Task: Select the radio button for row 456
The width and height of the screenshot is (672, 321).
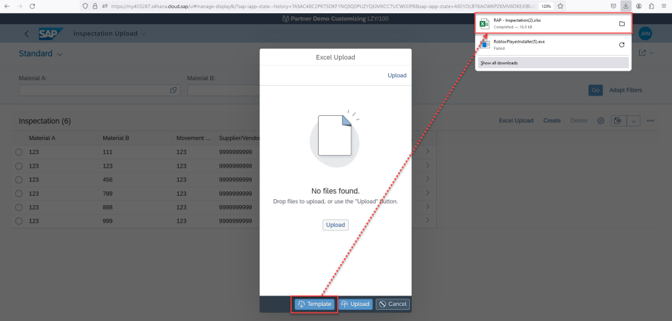Action: [18, 179]
